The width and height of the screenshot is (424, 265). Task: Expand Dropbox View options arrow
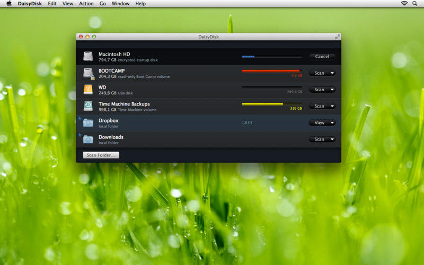coord(332,123)
